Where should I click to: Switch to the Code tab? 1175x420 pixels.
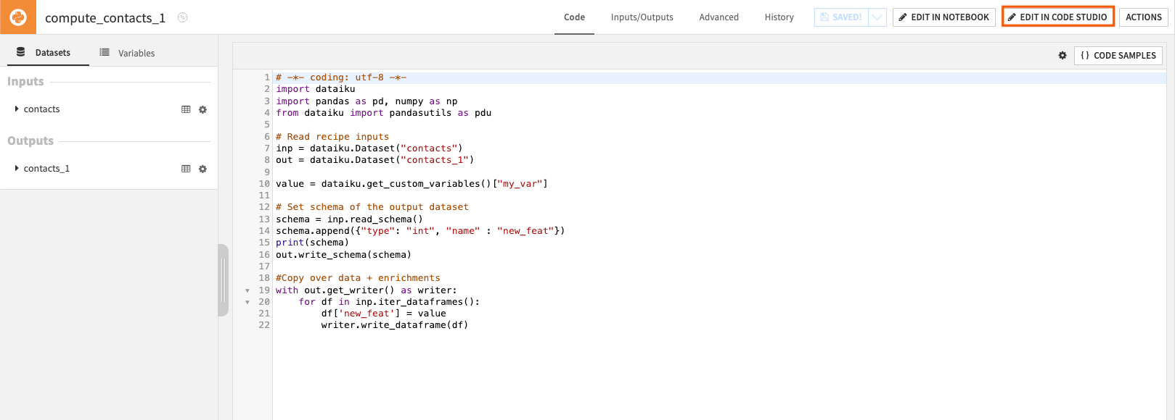tap(574, 17)
